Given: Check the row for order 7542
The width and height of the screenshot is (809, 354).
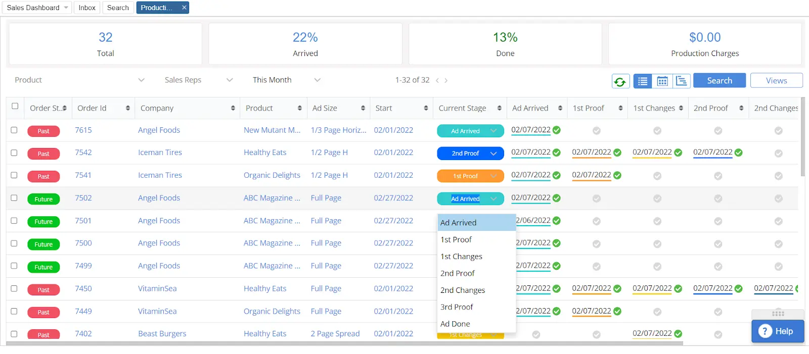Looking at the screenshot, I should 14,153.
